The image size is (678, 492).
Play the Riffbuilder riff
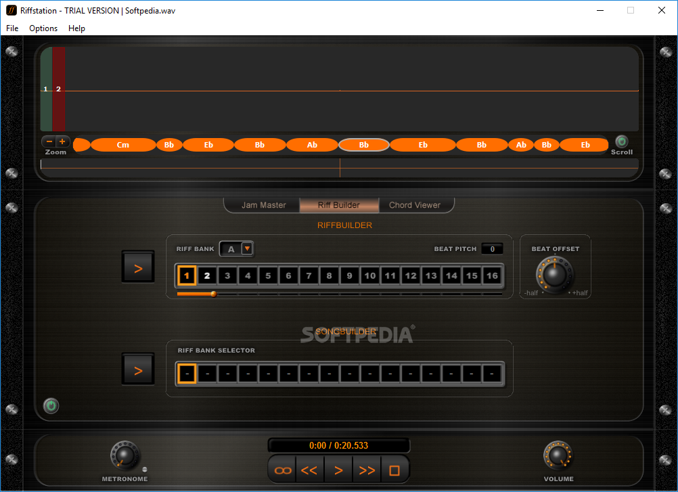pos(138,269)
